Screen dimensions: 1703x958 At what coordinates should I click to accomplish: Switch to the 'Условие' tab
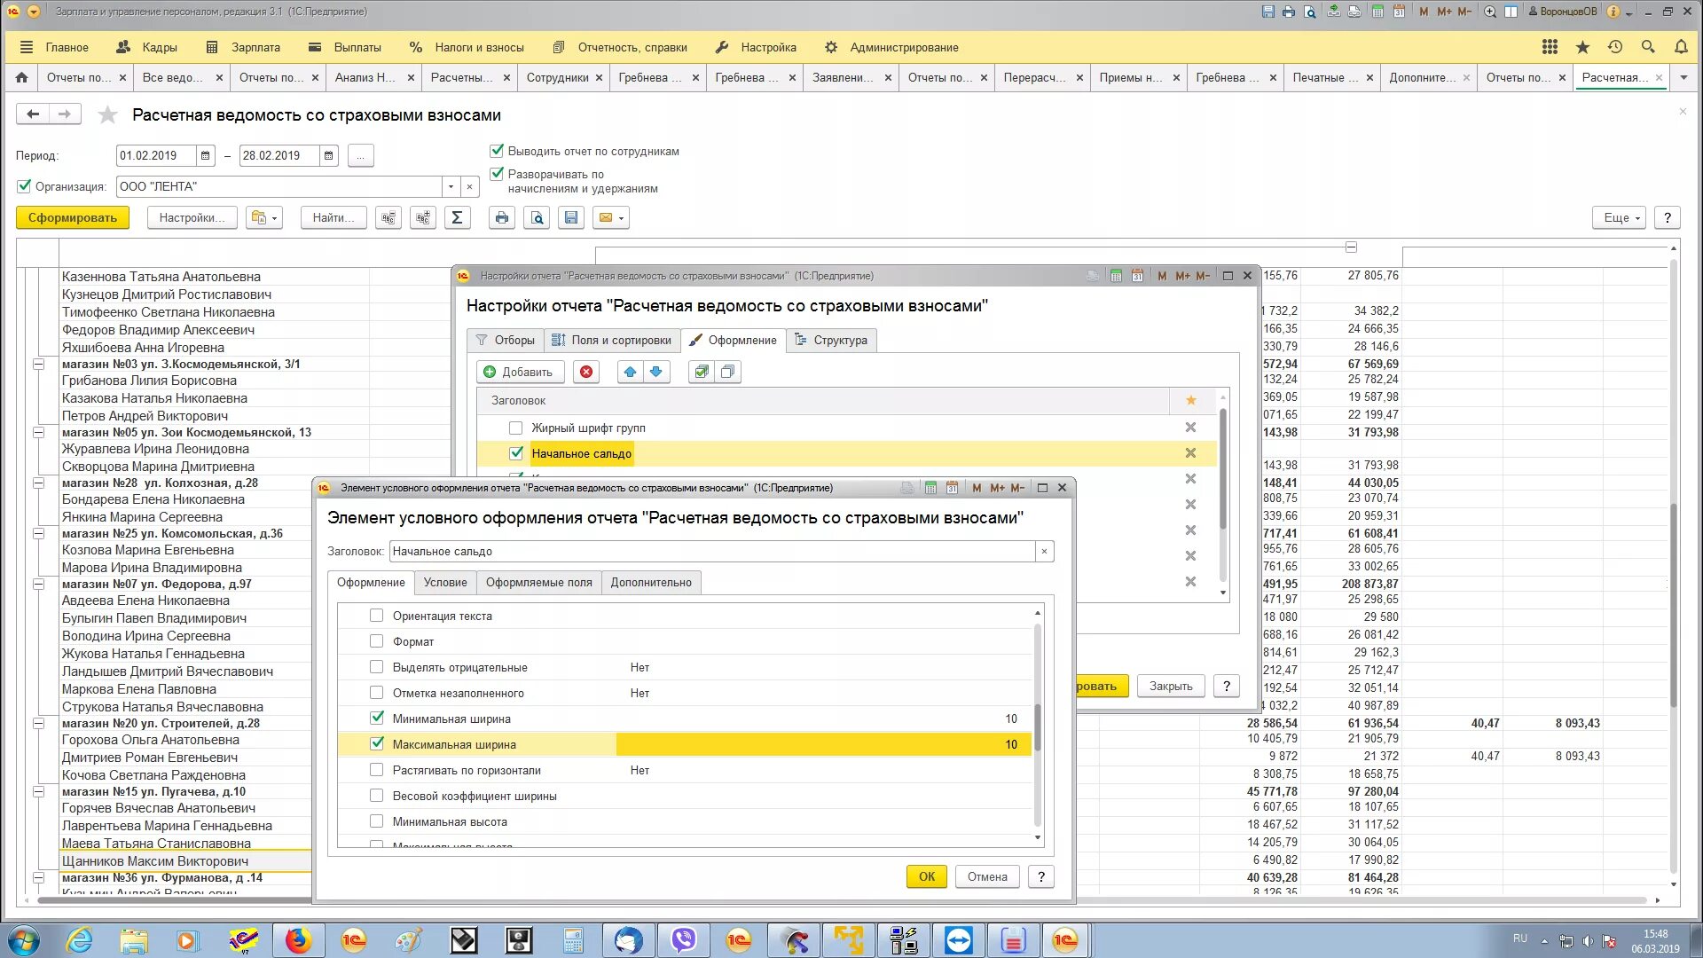444,583
